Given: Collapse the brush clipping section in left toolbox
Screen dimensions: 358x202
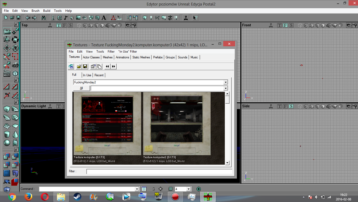Looking at the screenshot, I should pyautogui.click(x=16, y=80).
